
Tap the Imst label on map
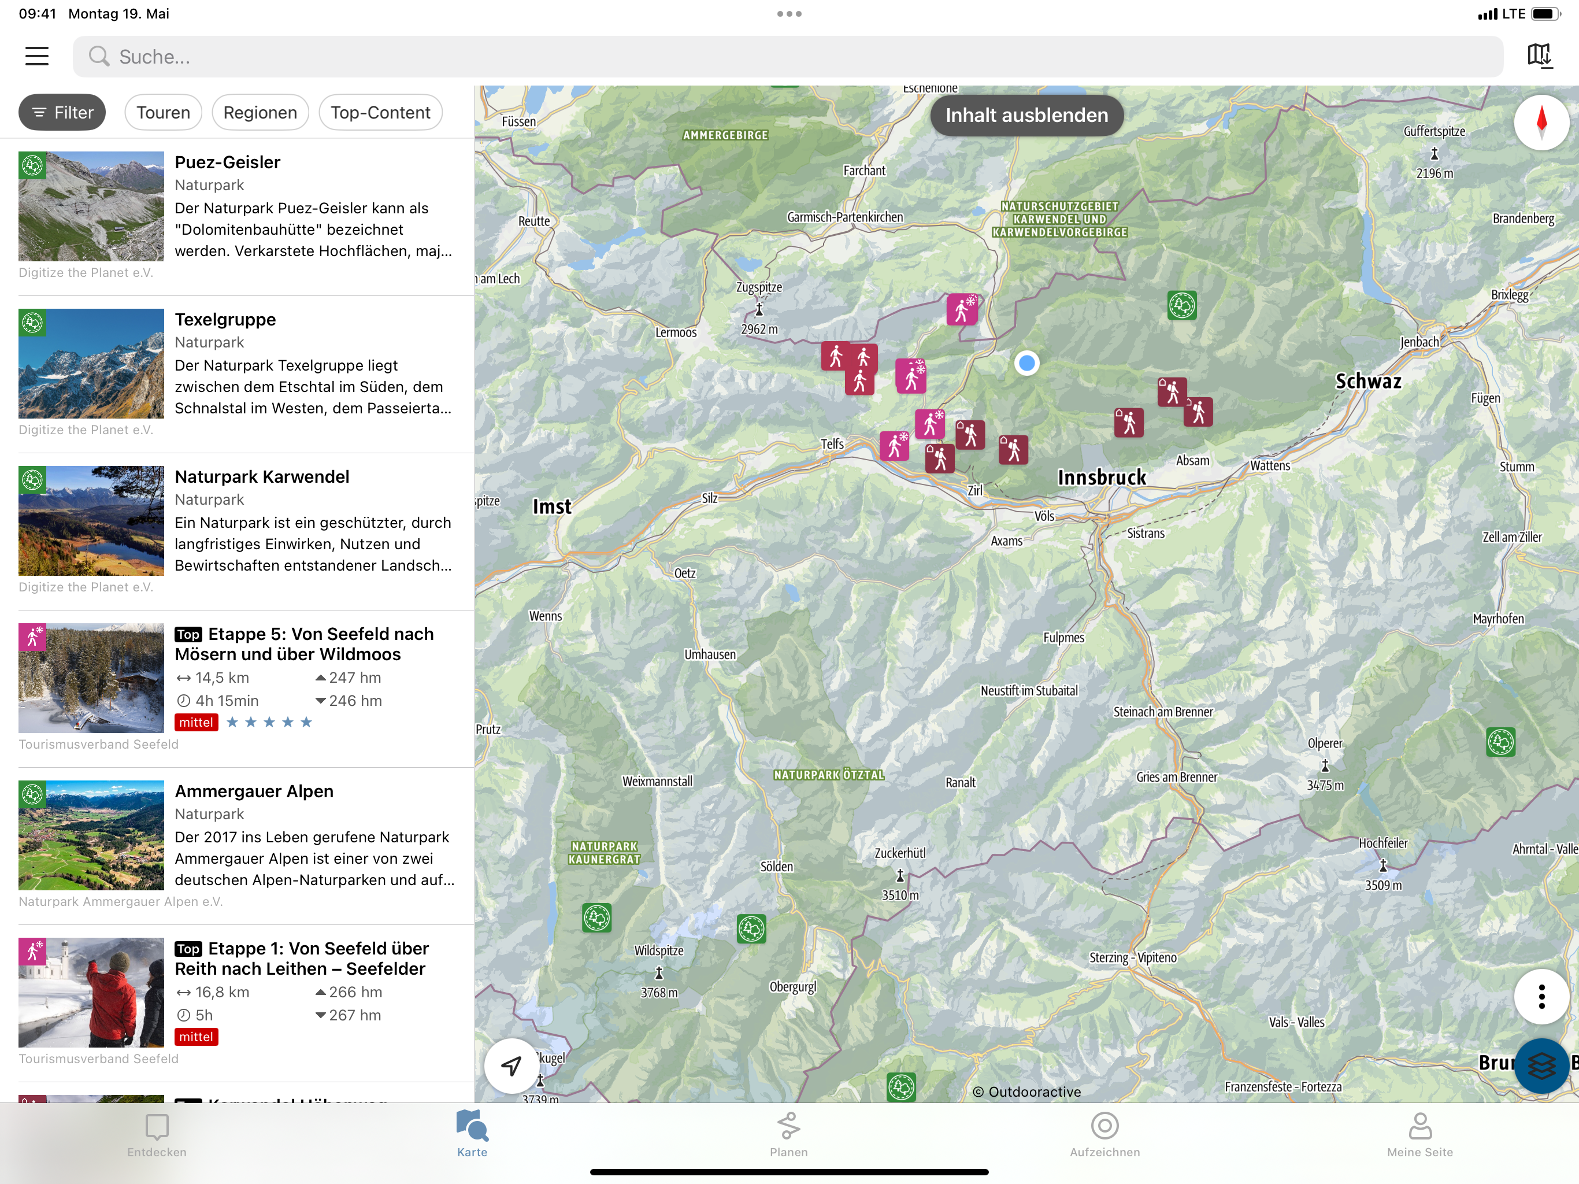[x=552, y=507]
